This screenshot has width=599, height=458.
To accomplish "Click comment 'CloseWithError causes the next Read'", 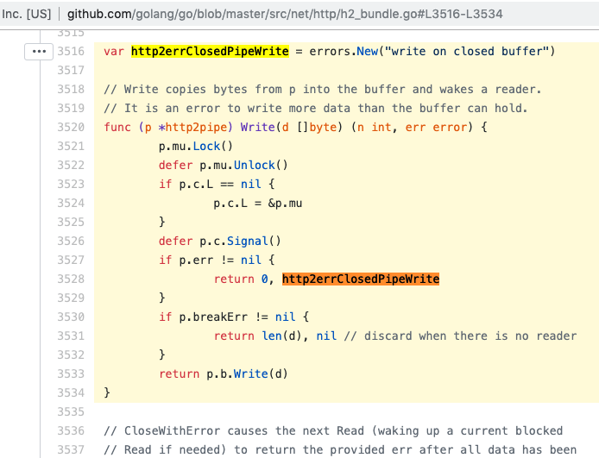I will (x=333, y=430).
